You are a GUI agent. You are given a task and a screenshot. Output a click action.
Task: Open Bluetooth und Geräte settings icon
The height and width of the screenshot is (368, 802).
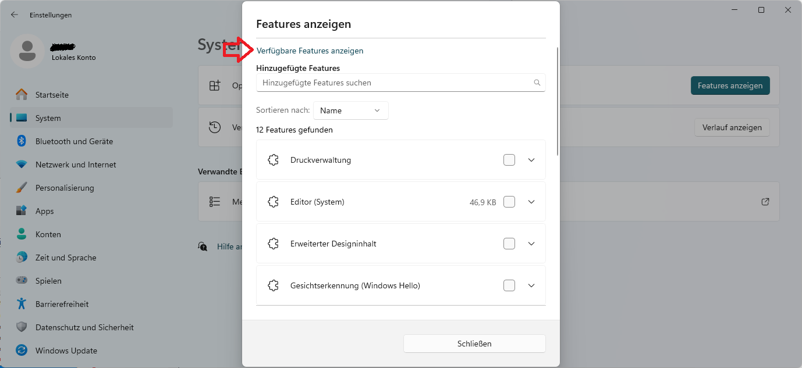[x=20, y=141]
